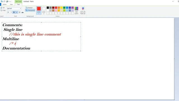179x101 pixels.
Task: Pick the orange color swatch
Action: pos(59,8)
